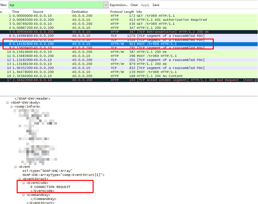Open the Expression... filter builder
258x204 pixels.
coord(119,5)
